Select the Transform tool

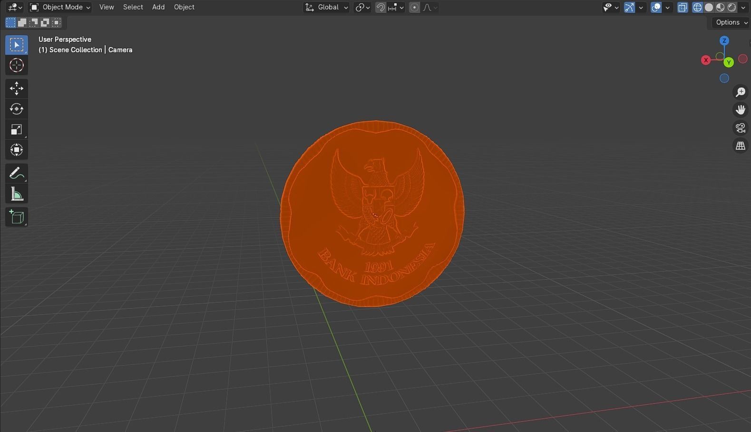click(17, 150)
